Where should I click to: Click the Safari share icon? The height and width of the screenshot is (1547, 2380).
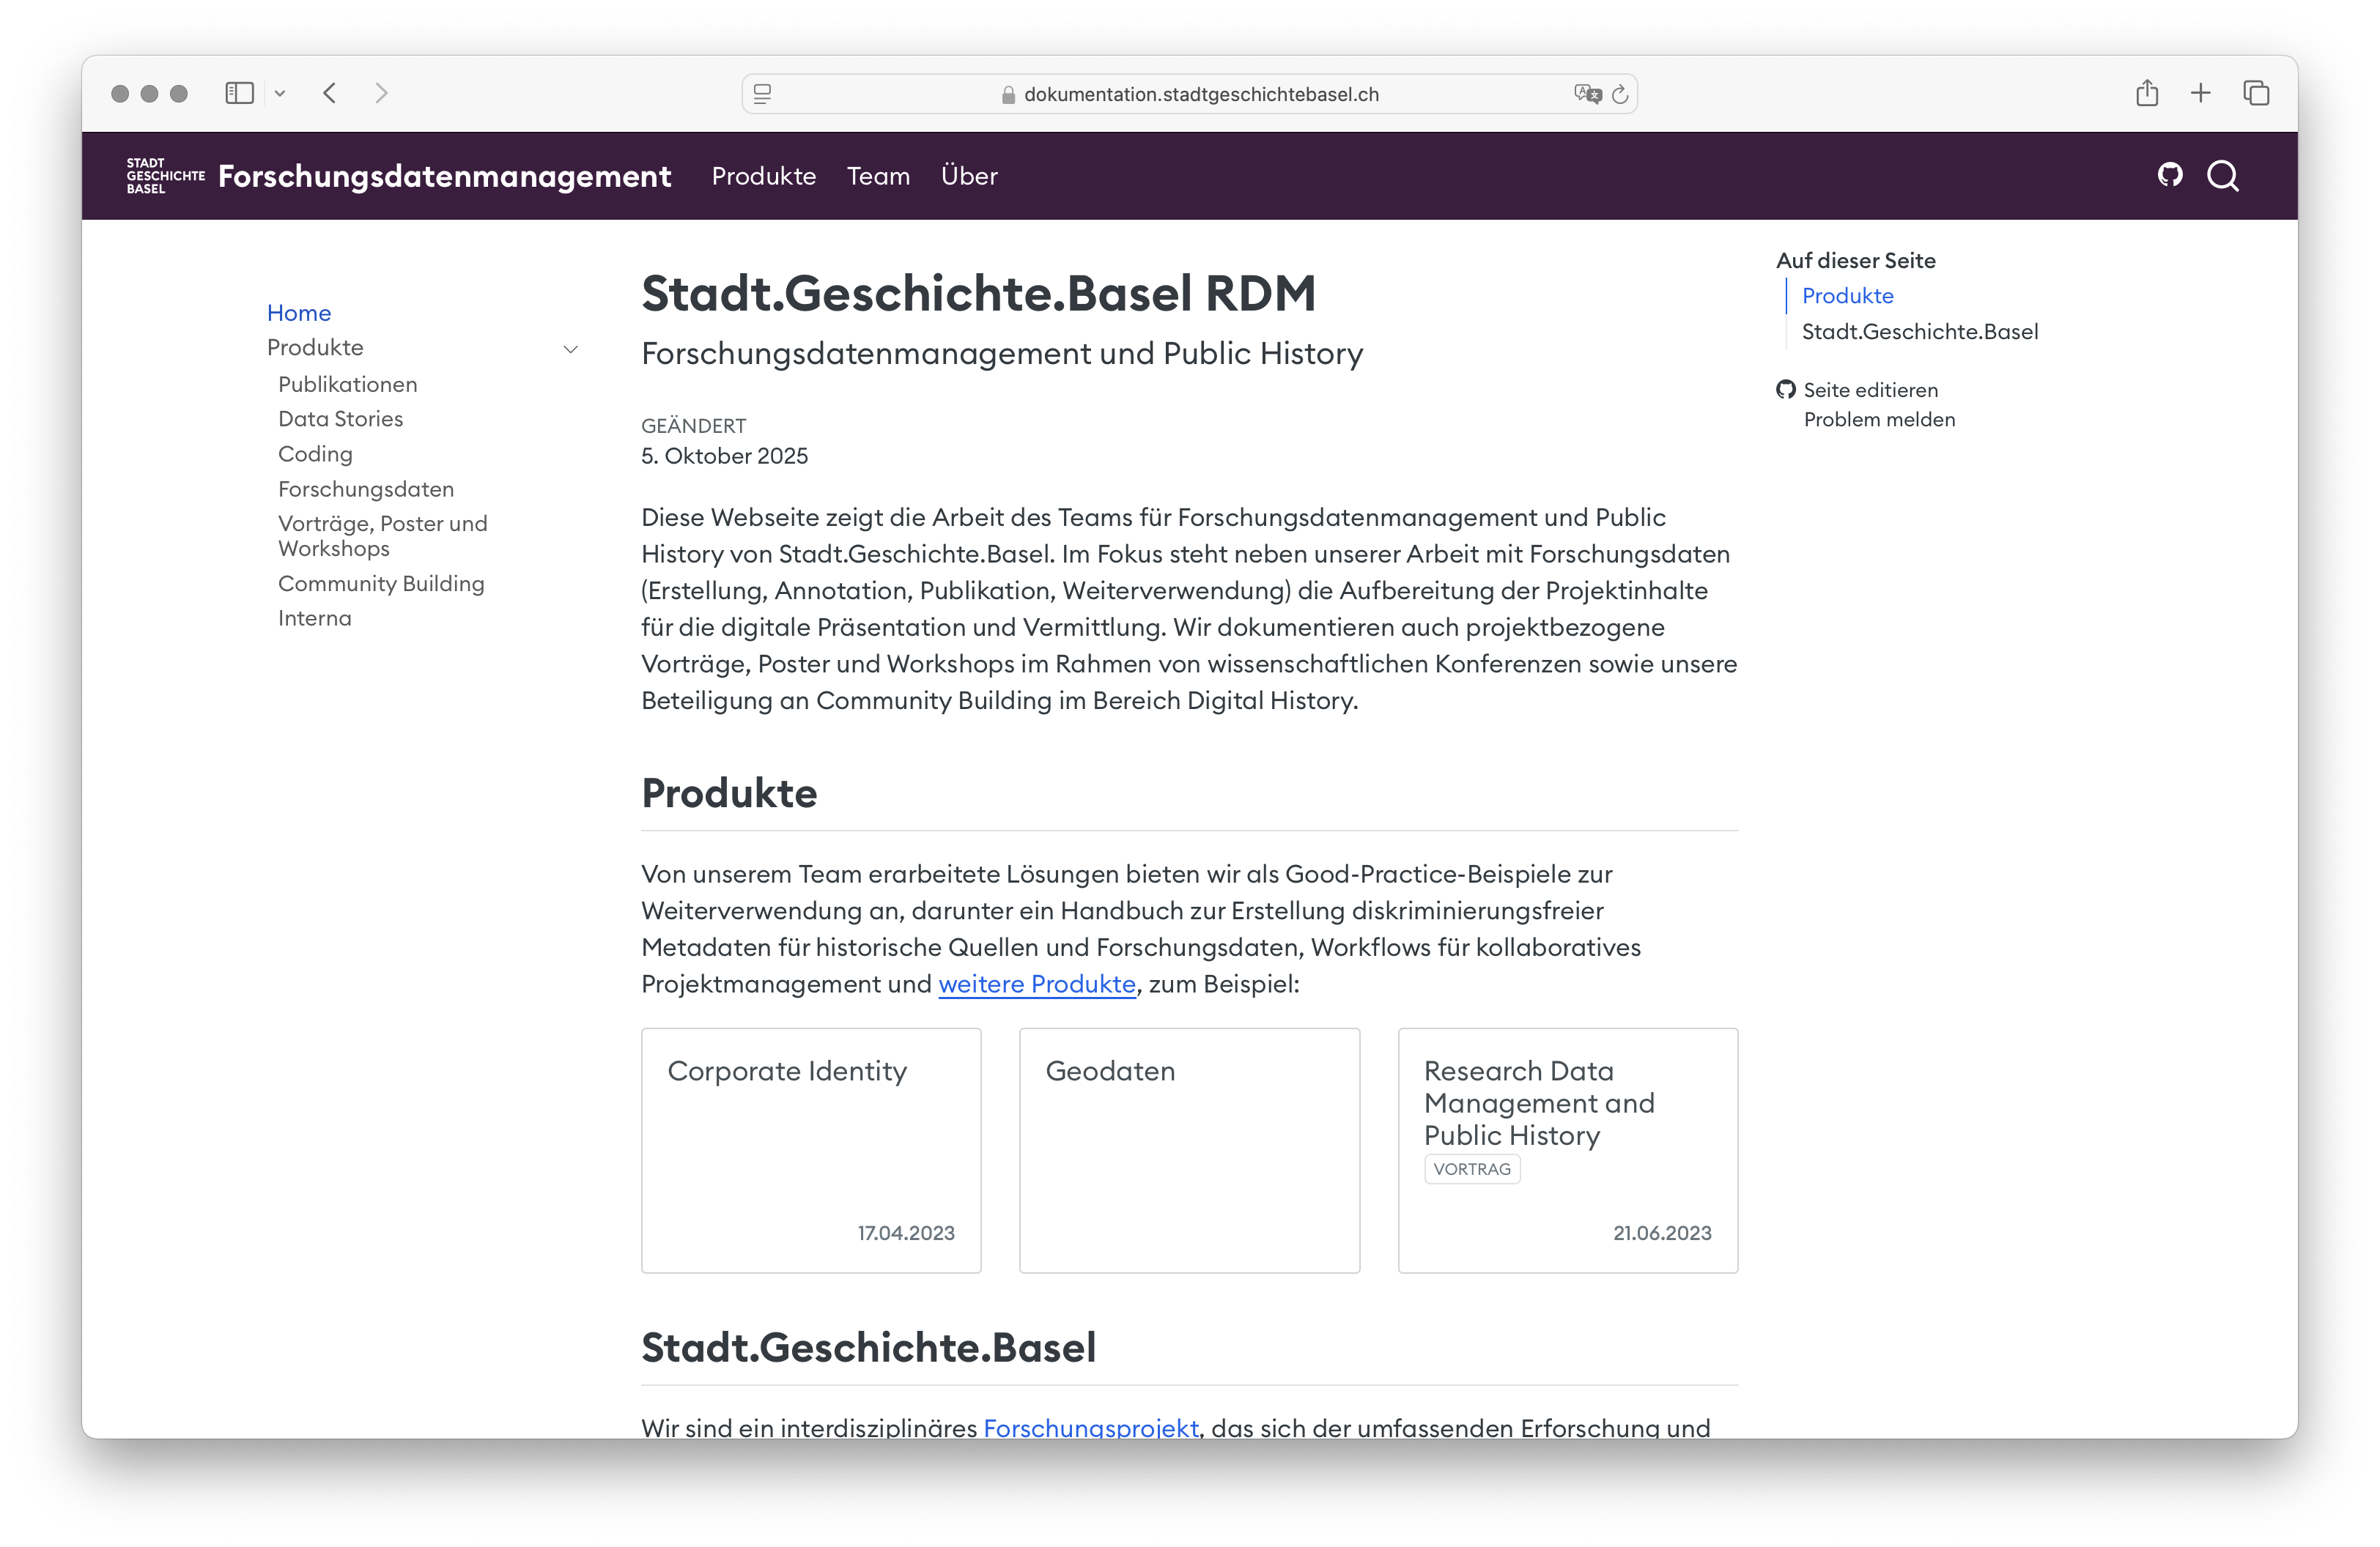2146,93
